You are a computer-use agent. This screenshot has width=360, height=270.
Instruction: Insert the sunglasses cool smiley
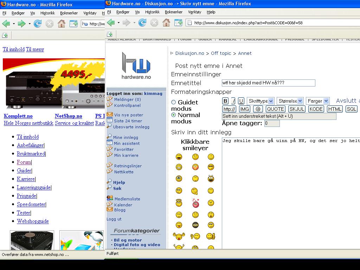(x=211, y=167)
